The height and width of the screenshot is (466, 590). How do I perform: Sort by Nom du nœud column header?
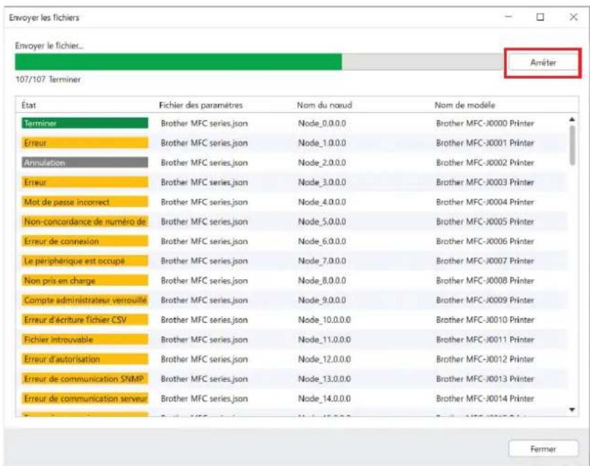(x=324, y=105)
